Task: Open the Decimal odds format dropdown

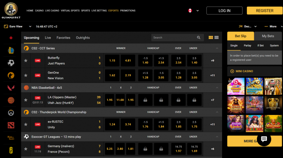Action: click(248, 26)
